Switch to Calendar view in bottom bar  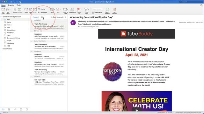9,109
